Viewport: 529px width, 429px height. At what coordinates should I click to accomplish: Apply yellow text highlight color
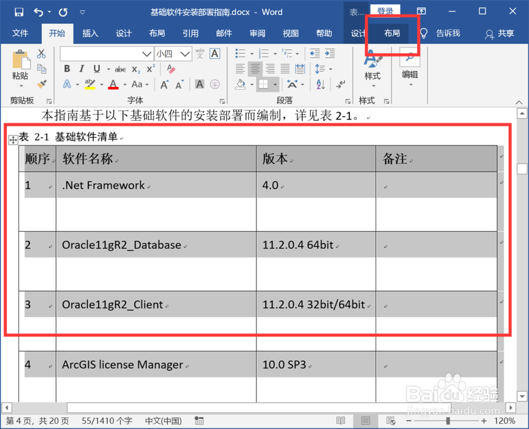click(90, 84)
